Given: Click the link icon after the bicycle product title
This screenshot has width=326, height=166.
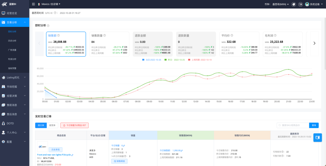Looking at the screenshot, I should (72, 155).
